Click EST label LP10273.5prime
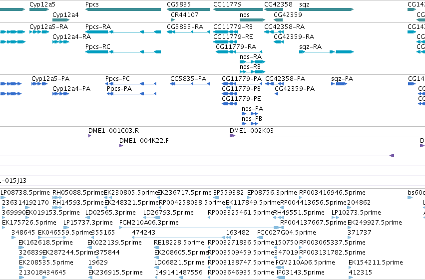The image size is (425, 280). click(356, 213)
